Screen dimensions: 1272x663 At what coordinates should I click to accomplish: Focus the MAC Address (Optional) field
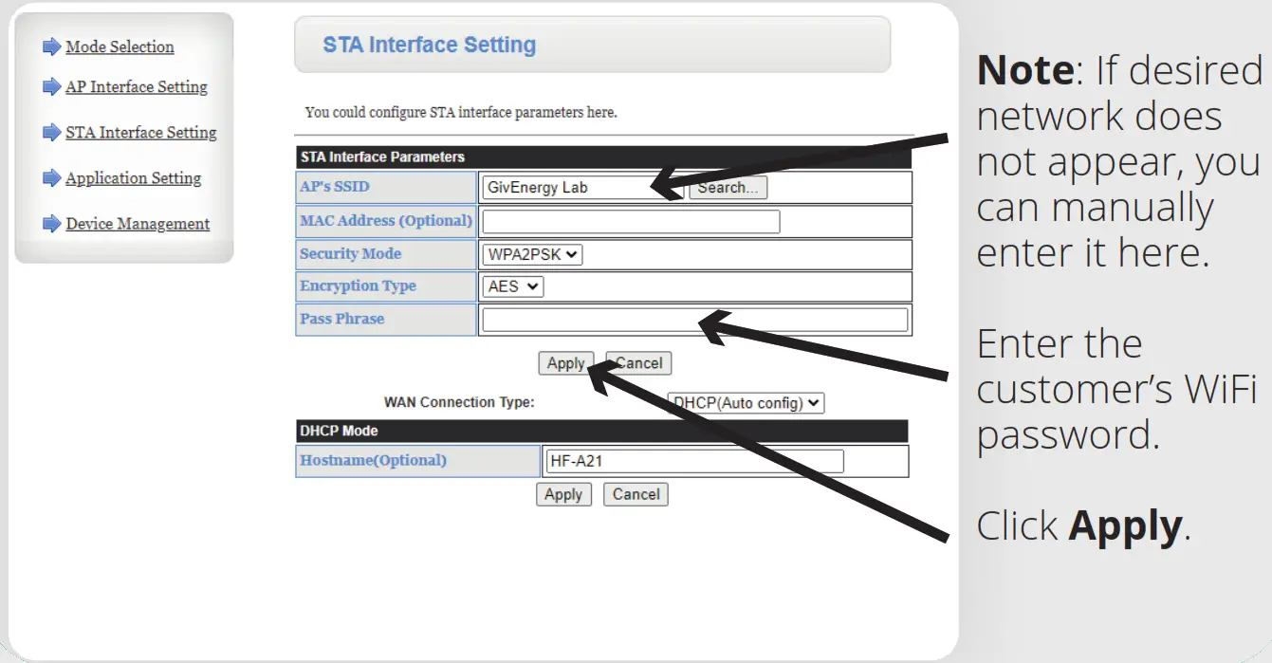tap(631, 221)
